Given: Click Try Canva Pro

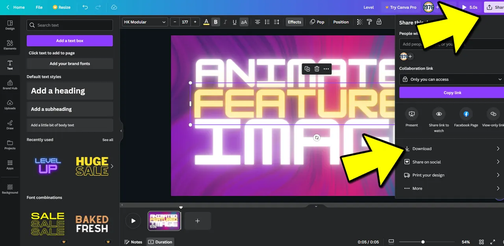Looking at the screenshot, I should point(400,7).
